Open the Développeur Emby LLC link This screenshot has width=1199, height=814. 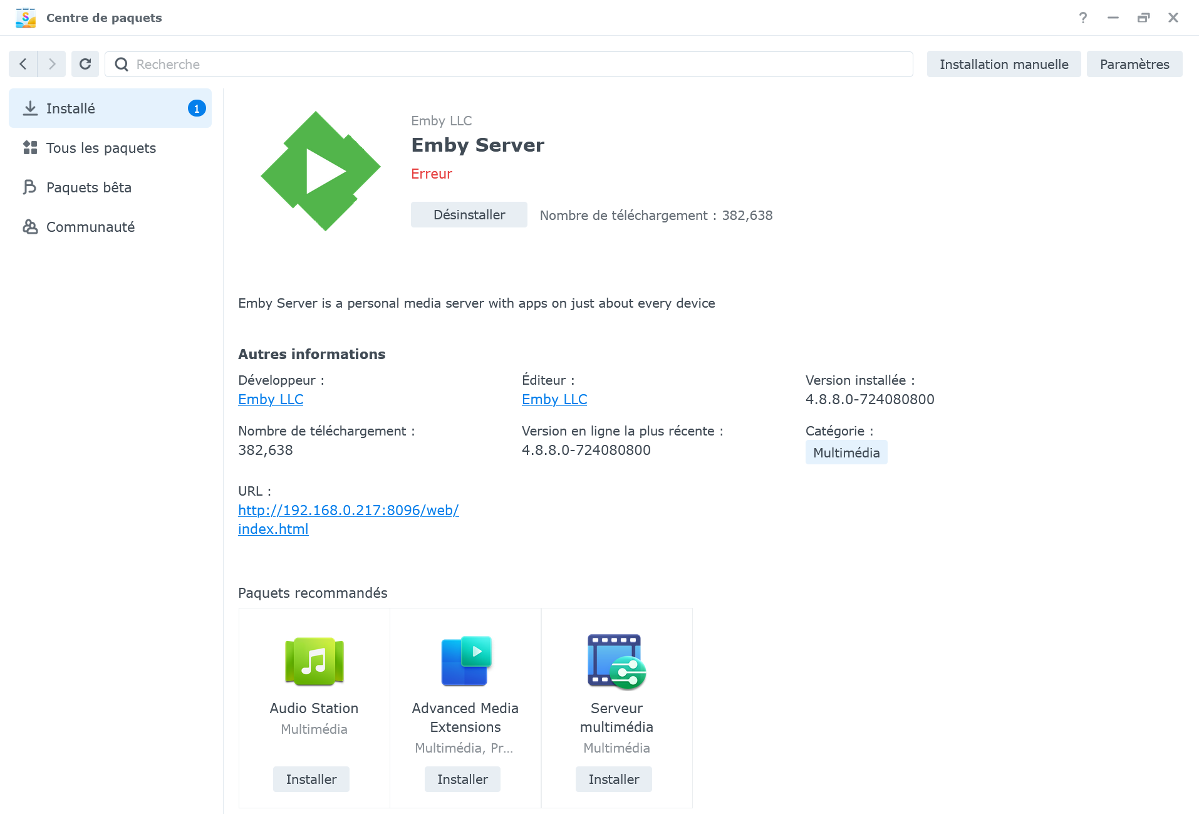pyautogui.click(x=271, y=400)
